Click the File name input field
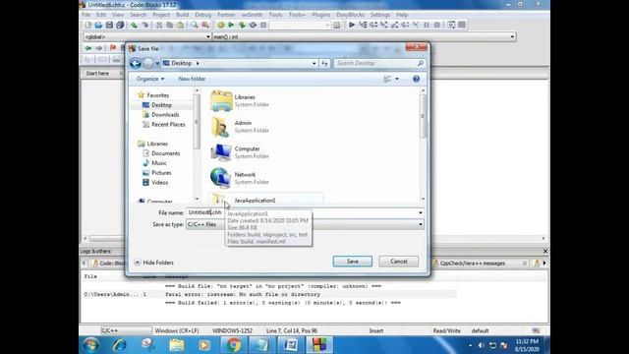Screen dimensions: 629x354 (x=302, y=212)
